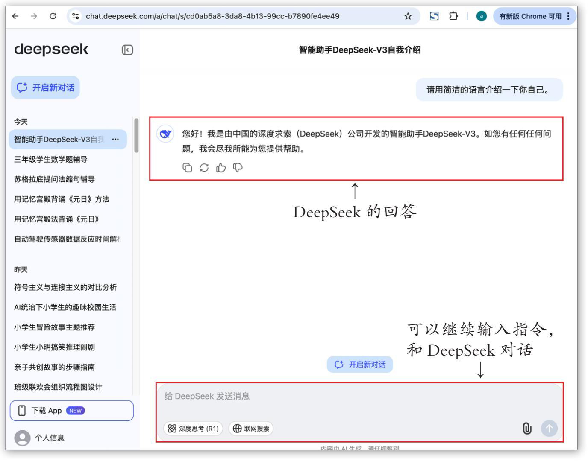This screenshot has width=588, height=461.
Task: Click the send message arrow button
Action: click(550, 428)
